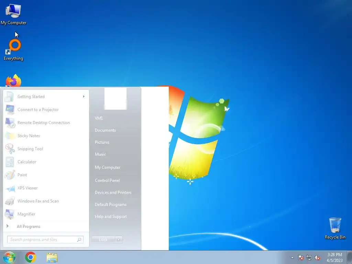The image size is (352, 264).
Task: Select the Firefox desktop shortcut
Action: [13, 80]
